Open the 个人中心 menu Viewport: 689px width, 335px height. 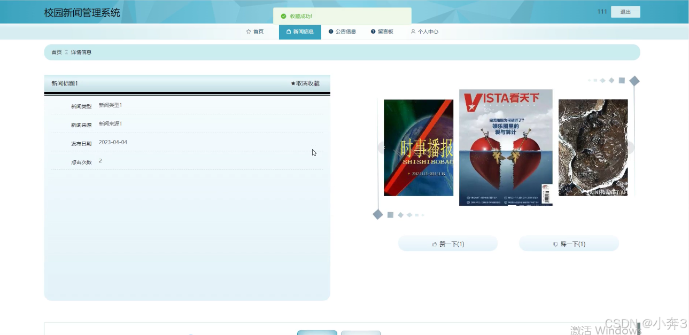pos(424,32)
